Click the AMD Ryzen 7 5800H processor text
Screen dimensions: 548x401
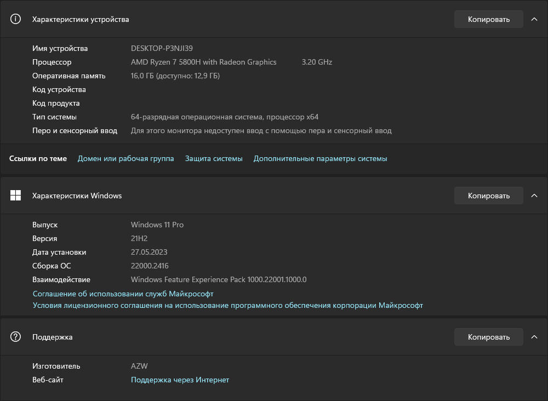203,62
